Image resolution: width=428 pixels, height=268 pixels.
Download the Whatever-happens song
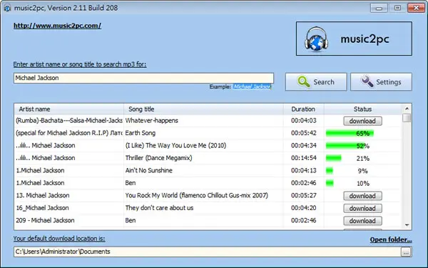coord(362,121)
